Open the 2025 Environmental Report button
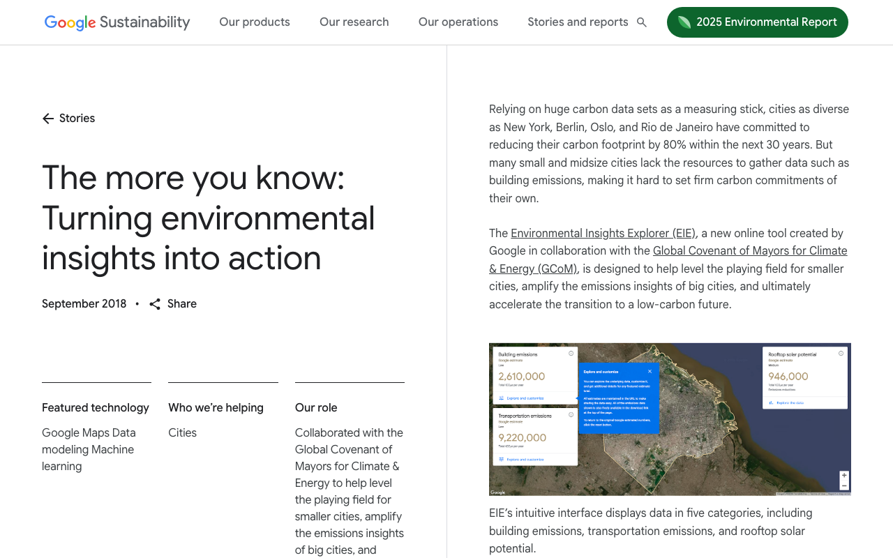 pos(758,22)
